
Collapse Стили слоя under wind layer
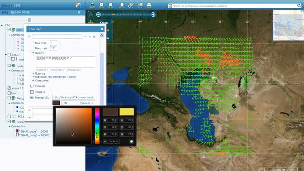[9, 35]
